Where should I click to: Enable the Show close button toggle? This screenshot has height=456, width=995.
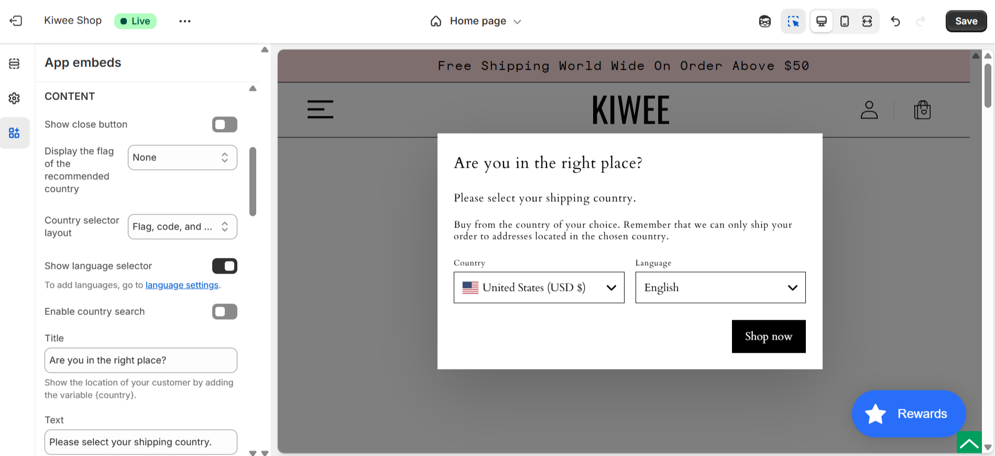click(224, 125)
